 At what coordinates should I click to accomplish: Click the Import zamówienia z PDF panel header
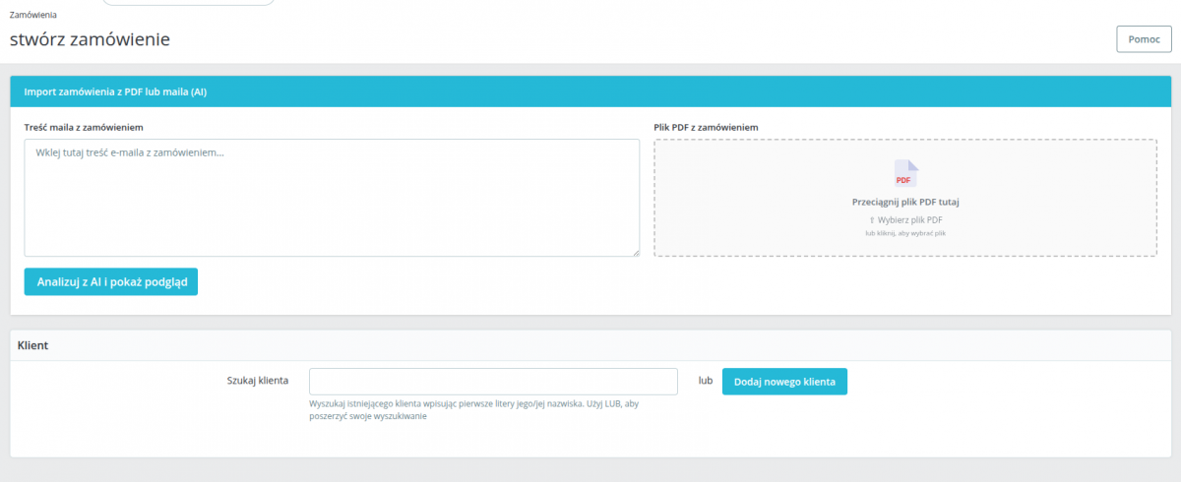pyautogui.click(x=590, y=91)
